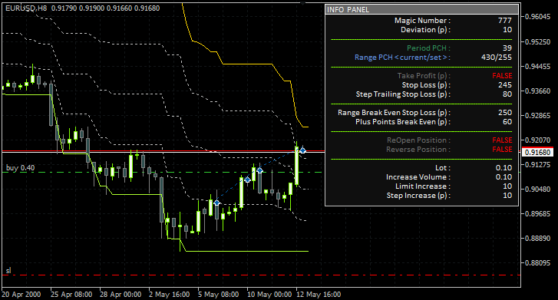Click the 'Deviation (p) :' label
This screenshot has height=300, width=558.
coord(426,30)
